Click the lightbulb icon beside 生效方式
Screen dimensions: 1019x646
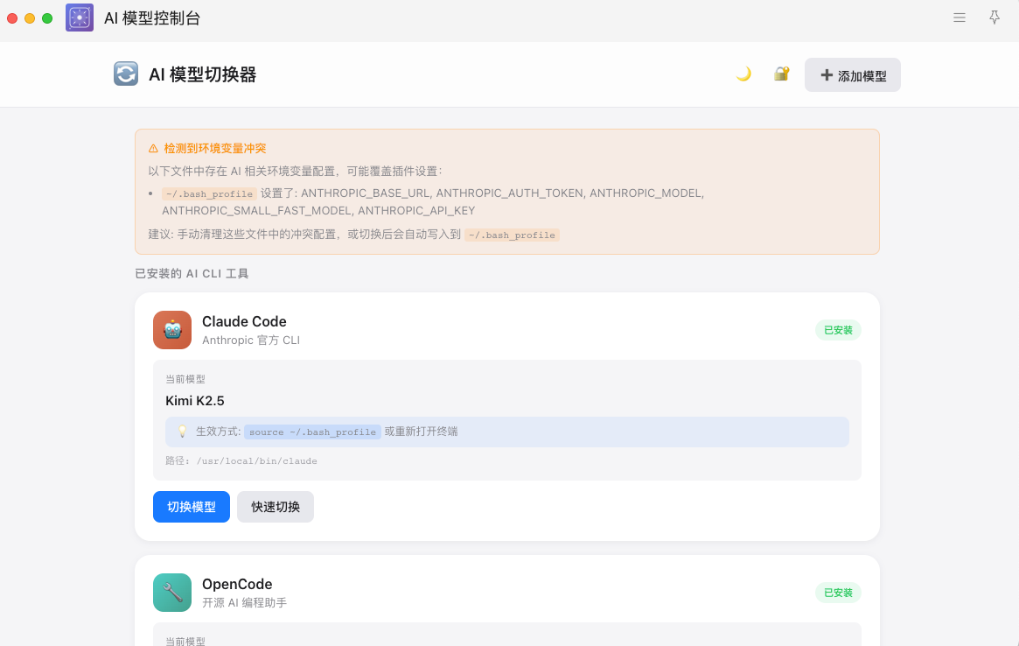[x=182, y=432]
